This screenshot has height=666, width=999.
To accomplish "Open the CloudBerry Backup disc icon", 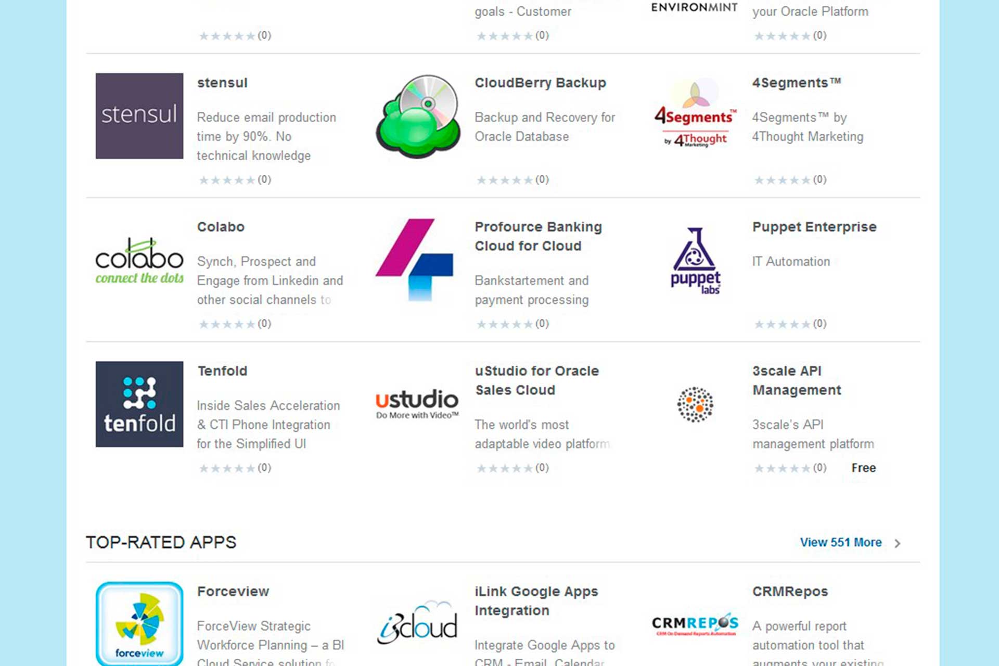I will tap(418, 116).
